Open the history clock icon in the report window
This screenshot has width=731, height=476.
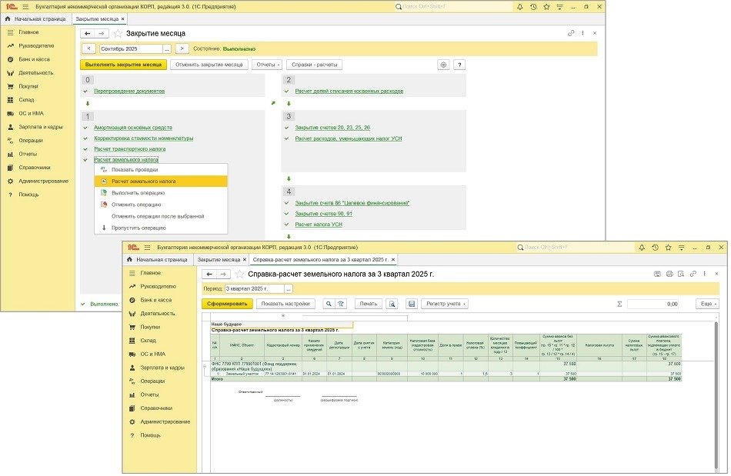pyautogui.click(x=655, y=248)
